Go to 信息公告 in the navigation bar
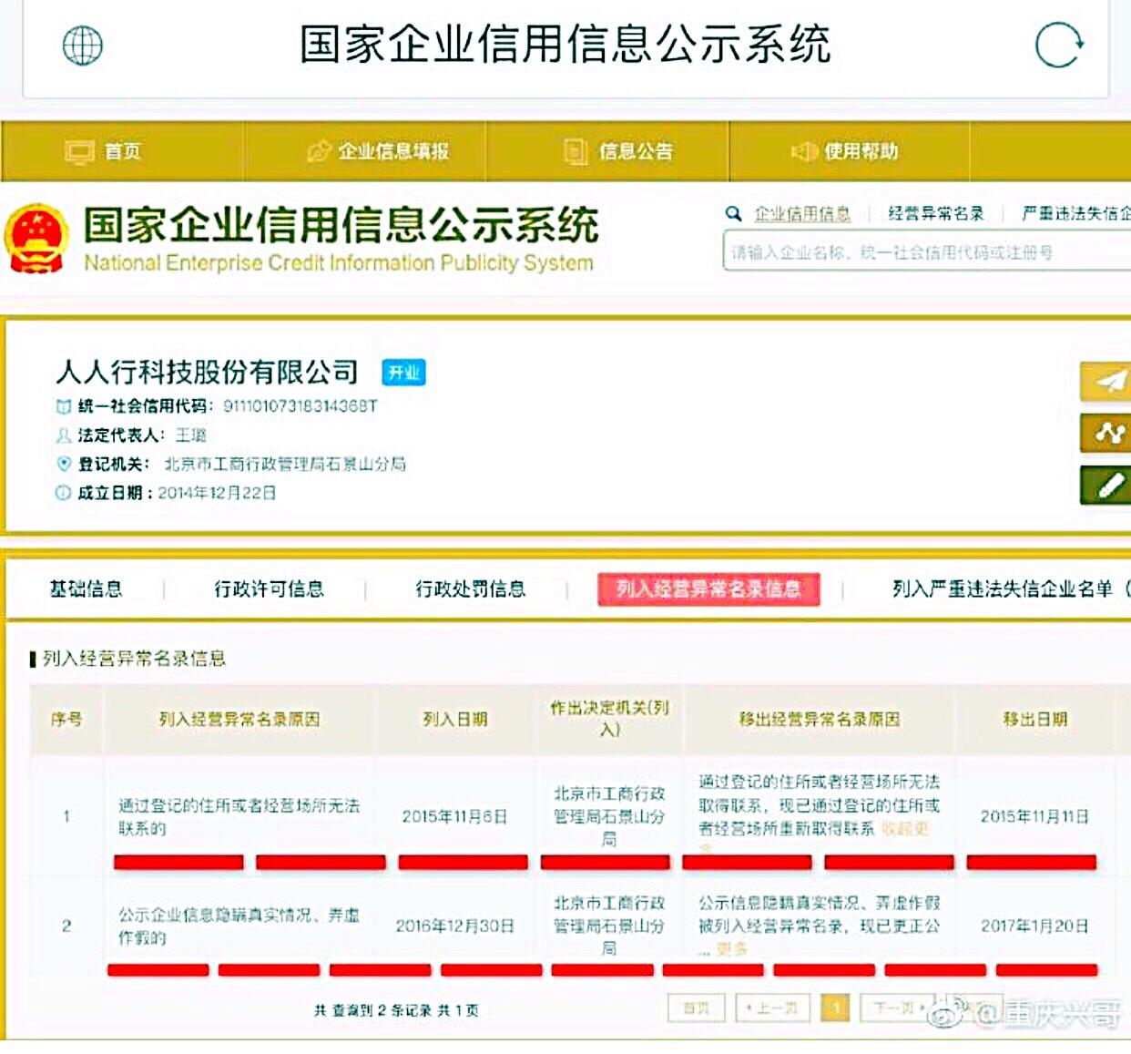Viewport: 1131px width, 1054px height. point(619,151)
